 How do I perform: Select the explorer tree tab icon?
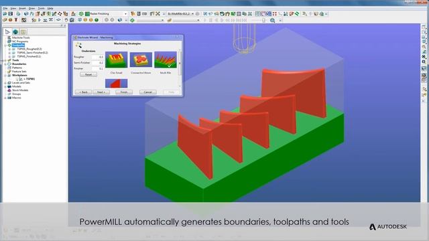[7, 32]
